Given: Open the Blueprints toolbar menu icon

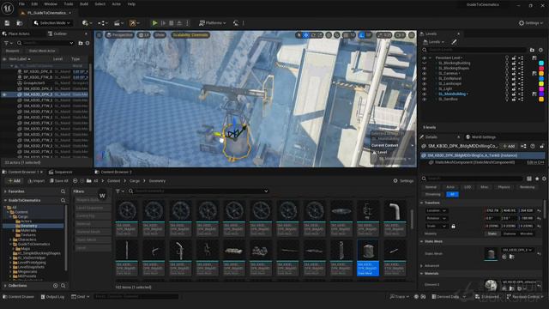Looking at the screenshot, I should (103, 23).
